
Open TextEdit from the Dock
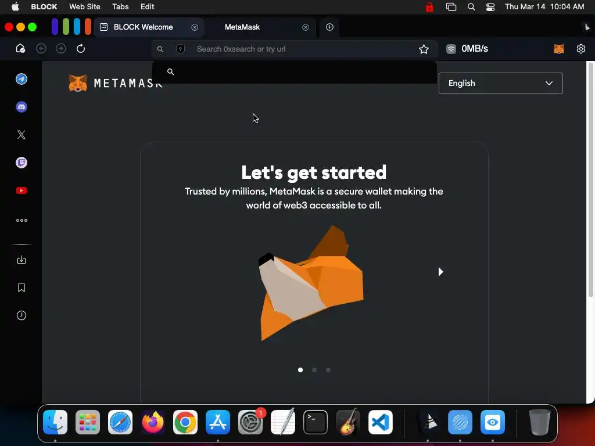283,422
